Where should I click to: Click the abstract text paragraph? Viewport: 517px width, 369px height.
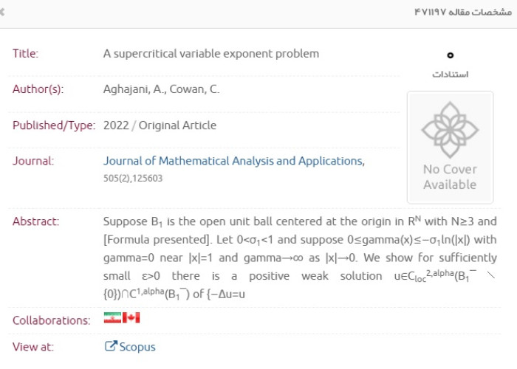pyautogui.click(x=300, y=258)
